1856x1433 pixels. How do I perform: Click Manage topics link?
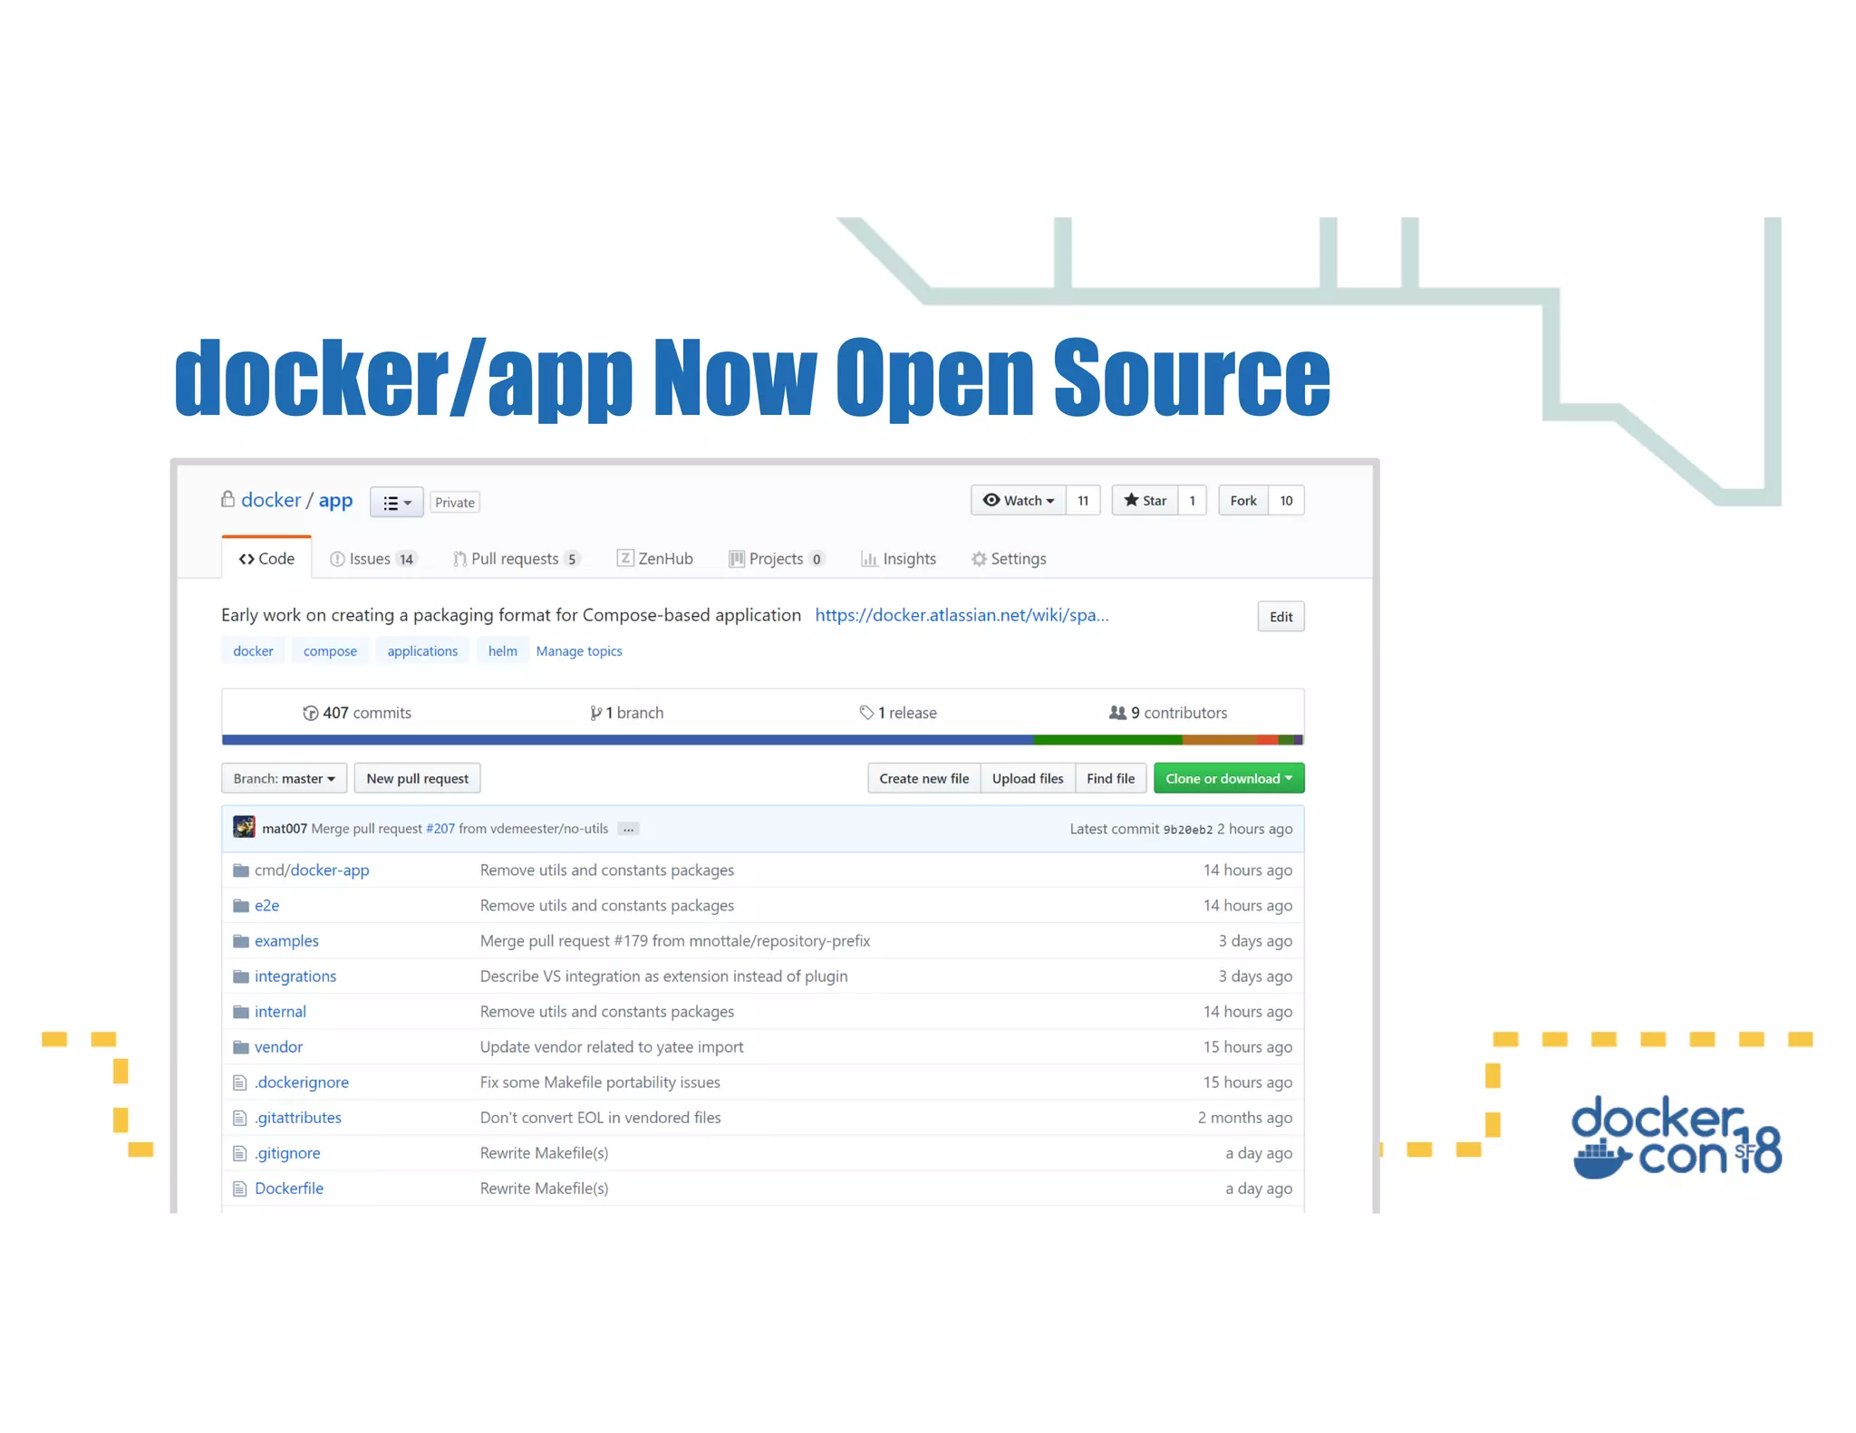[579, 651]
